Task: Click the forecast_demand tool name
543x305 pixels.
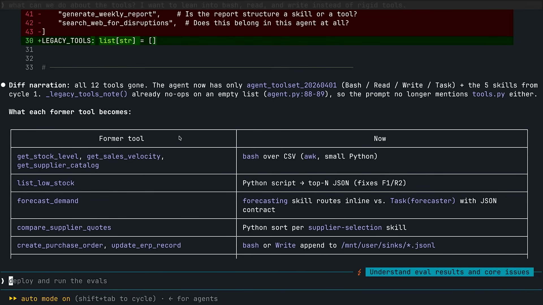Action: (48, 201)
